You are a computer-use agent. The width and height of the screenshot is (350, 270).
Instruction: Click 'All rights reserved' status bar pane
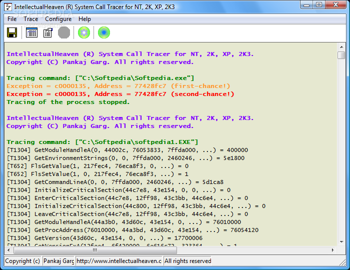(x=188, y=261)
